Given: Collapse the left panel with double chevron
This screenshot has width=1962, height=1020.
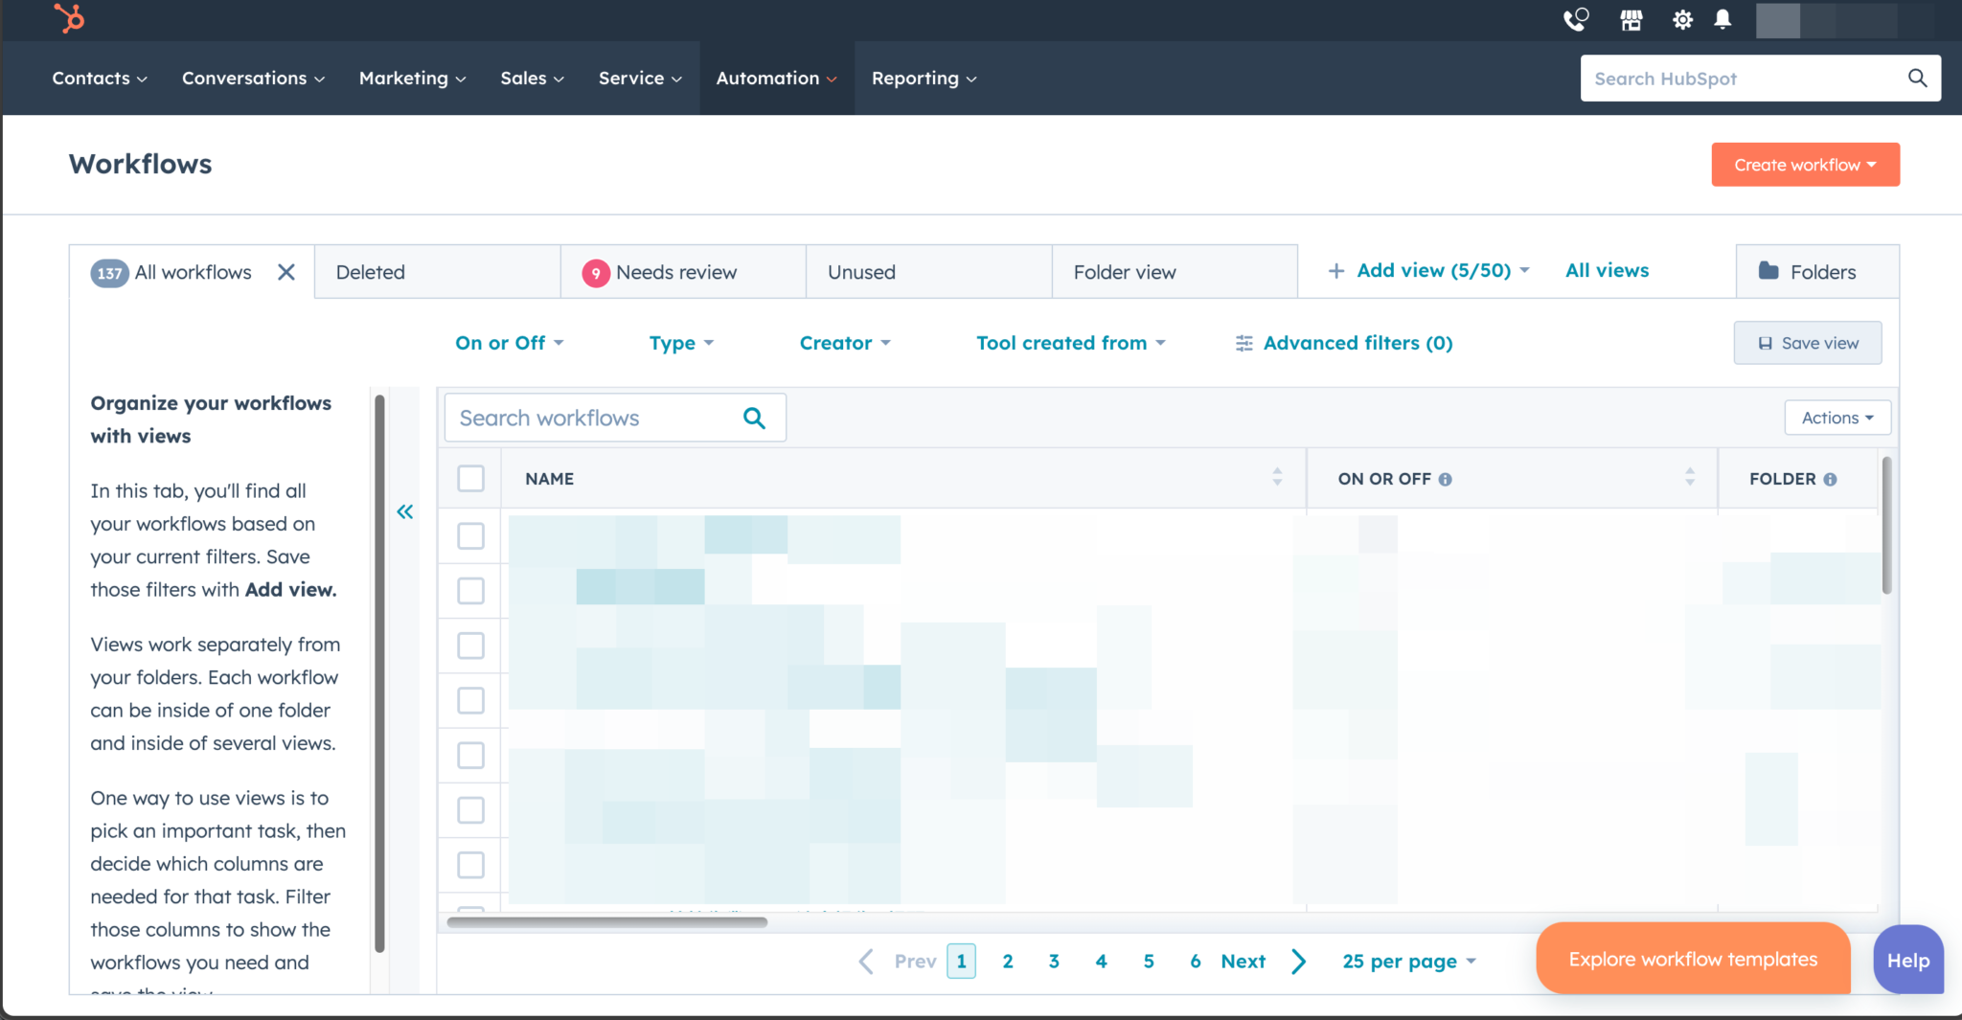Looking at the screenshot, I should [404, 511].
